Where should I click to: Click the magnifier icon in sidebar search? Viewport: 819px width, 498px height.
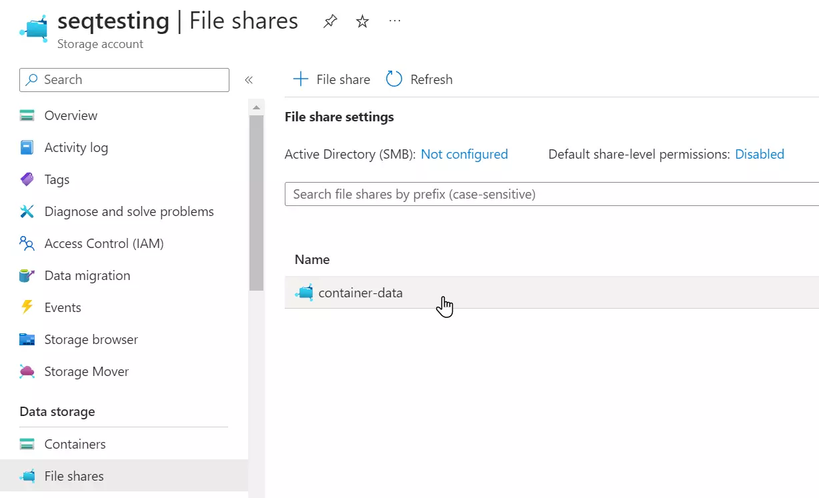31,80
